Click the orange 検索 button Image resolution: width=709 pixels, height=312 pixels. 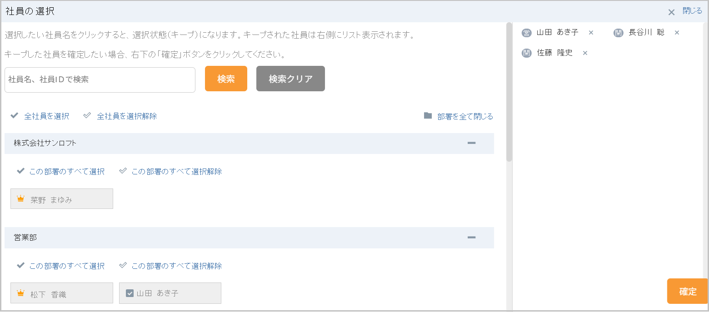[x=226, y=79]
